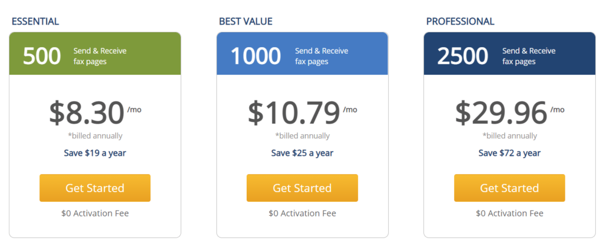
Task: Select the navy 2500 fax pages header
Action: (x=509, y=54)
